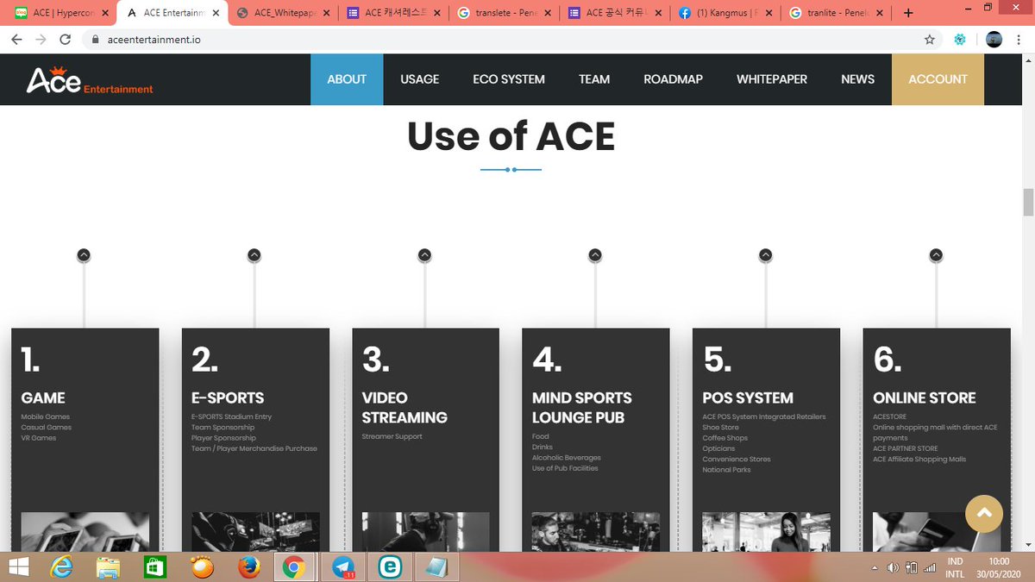The height and width of the screenshot is (582, 1035).
Task: Click the volume icon in system tray
Action: [893, 567]
